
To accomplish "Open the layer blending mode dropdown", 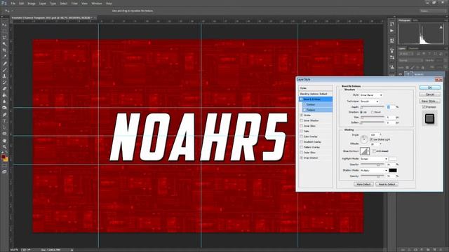I will (410, 61).
